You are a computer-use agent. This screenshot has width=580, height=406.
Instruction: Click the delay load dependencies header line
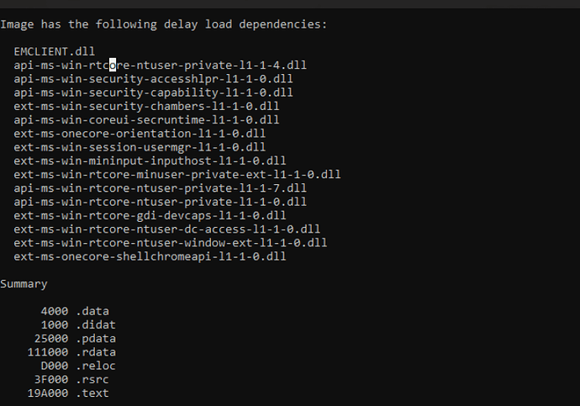164,24
